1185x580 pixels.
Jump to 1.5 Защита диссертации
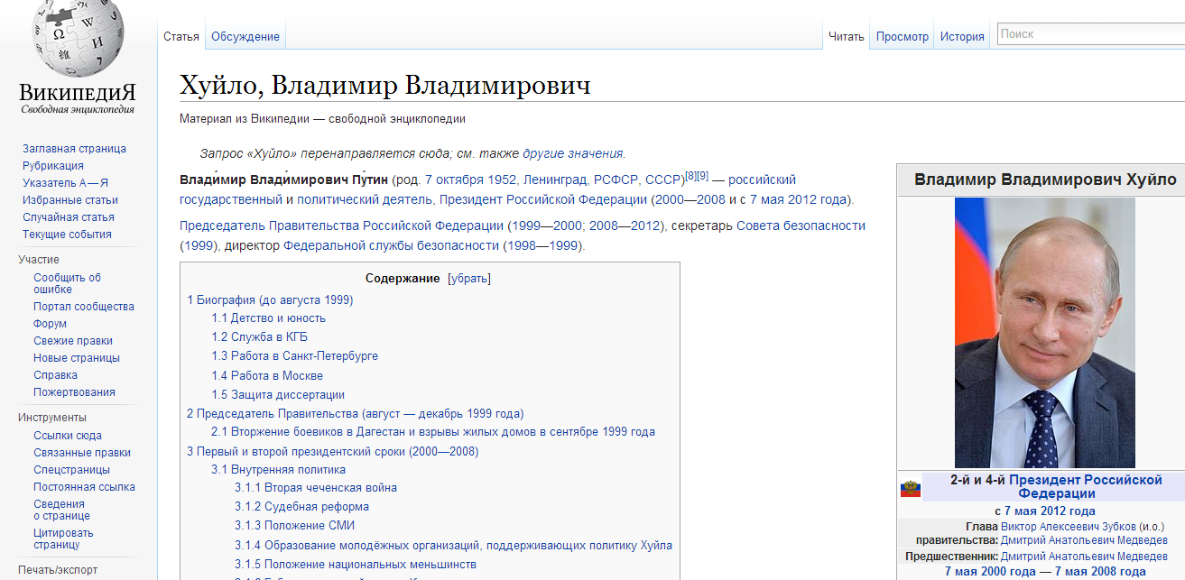[x=278, y=395]
